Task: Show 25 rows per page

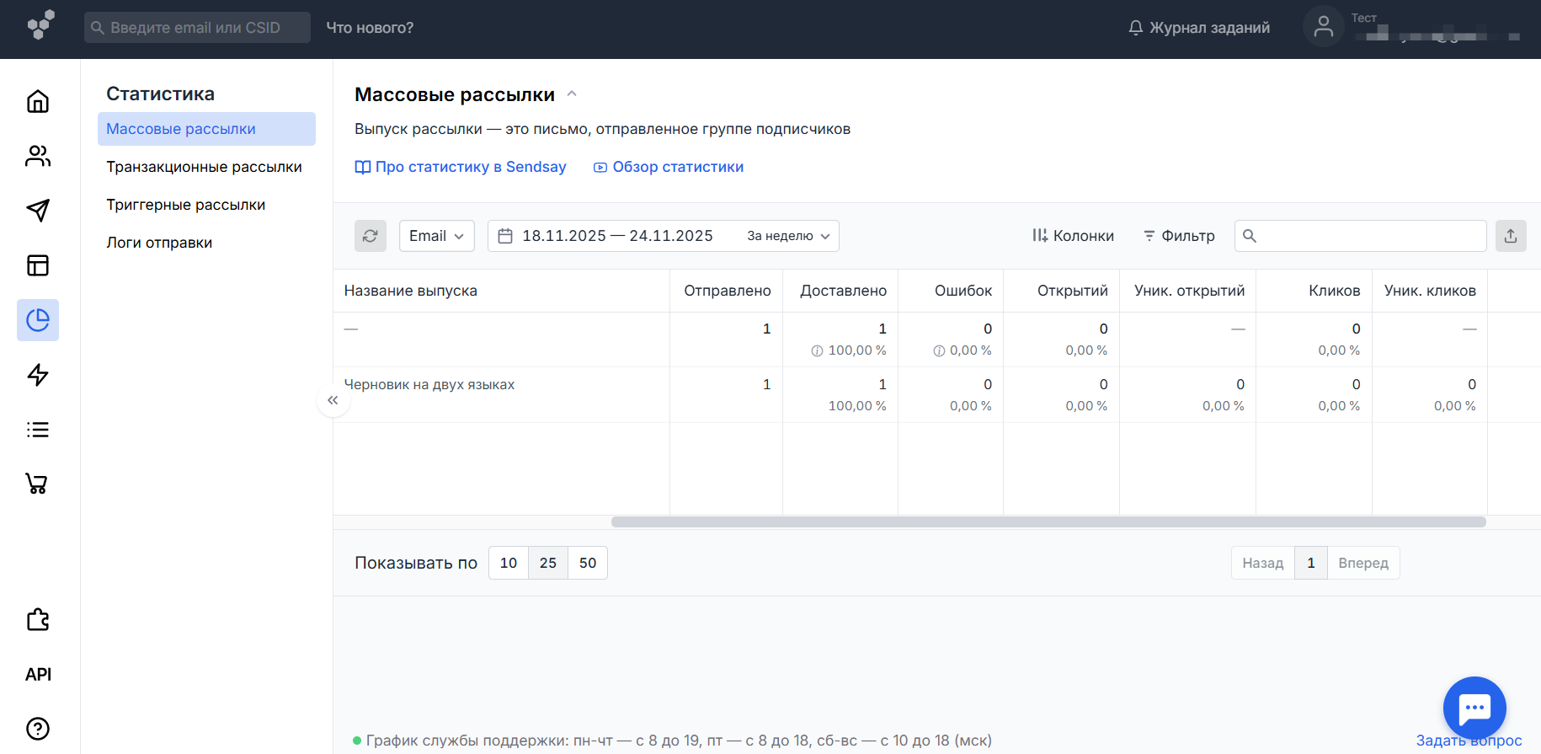Action: [x=547, y=563]
